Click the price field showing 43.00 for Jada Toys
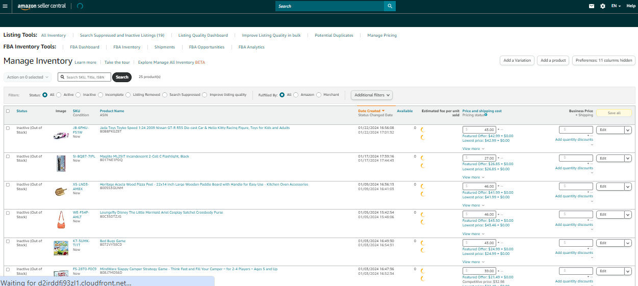 click(x=479, y=130)
